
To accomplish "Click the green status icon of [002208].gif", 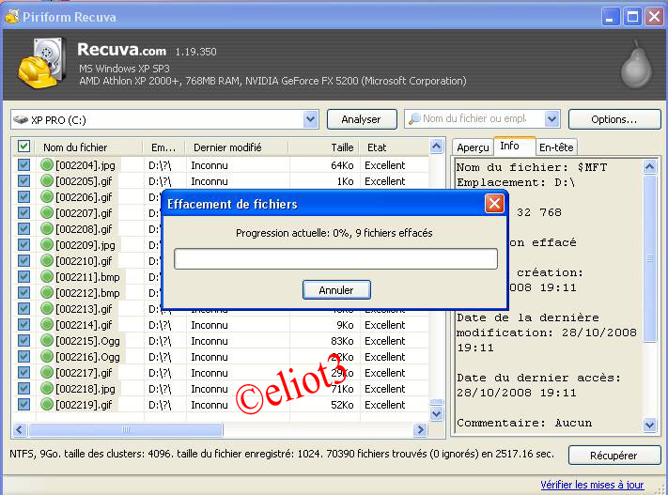I will pyautogui.click(x=46, y=229).
